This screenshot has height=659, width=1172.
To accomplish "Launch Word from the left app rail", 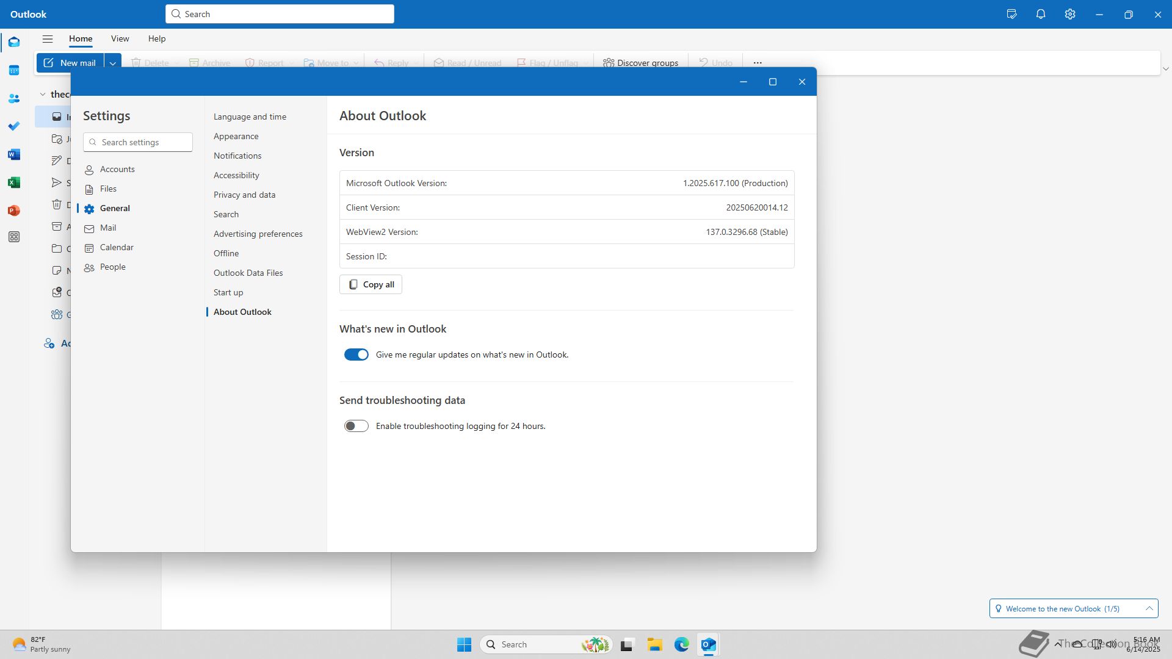I will [x=14, y=154].
